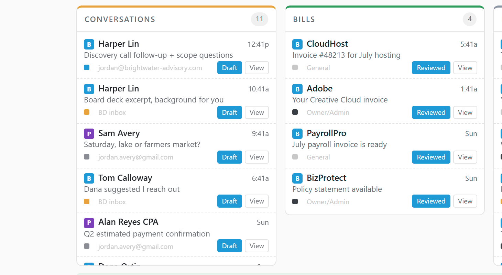The height and width of the screenshot is (275, 502).
Task: Click the sender name Sam Avery
Action: point(119,133)
